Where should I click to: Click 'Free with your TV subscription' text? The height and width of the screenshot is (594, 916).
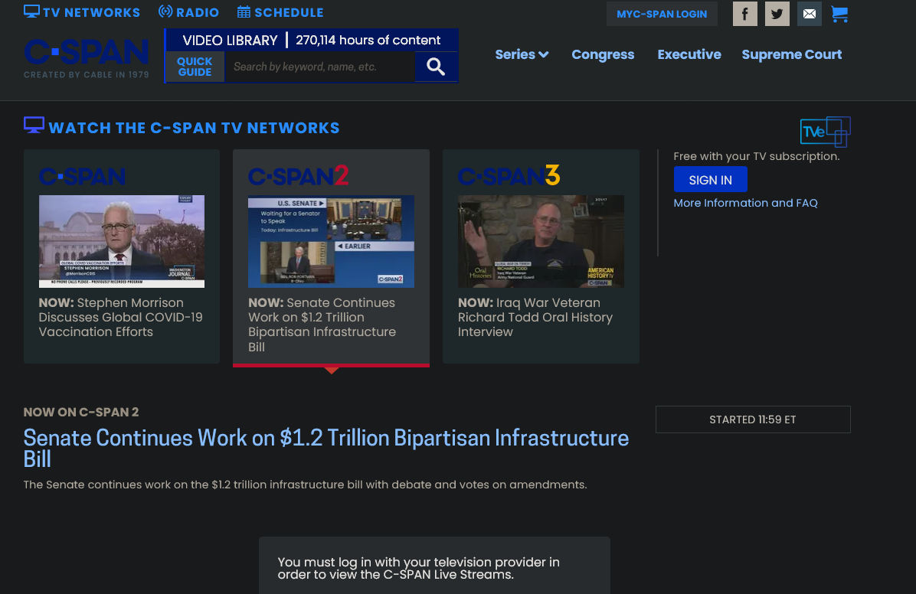[757, 156]
